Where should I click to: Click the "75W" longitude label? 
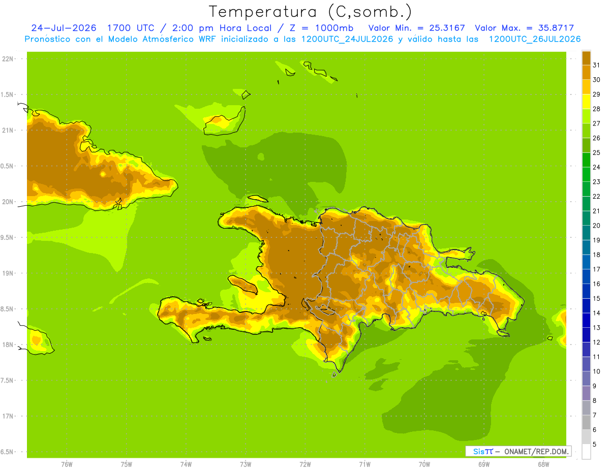coord(127,464)
